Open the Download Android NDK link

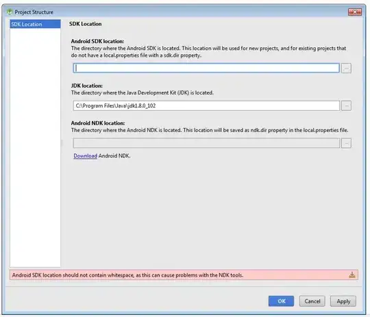[85, 156]
